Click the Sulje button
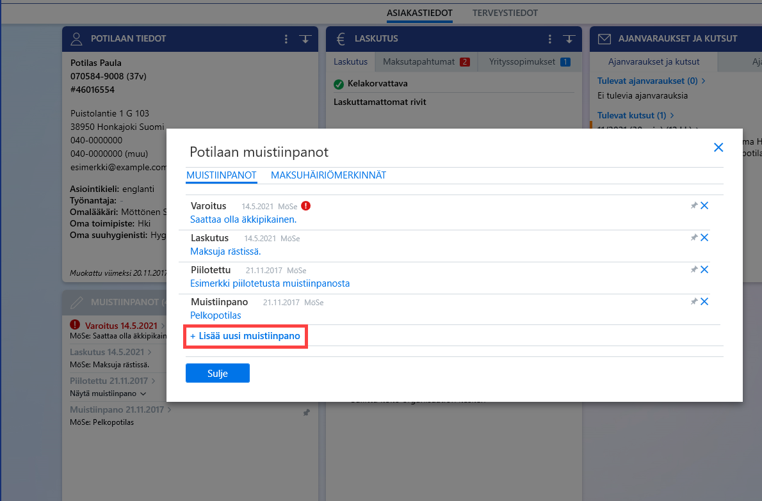The height and width of the screenshot is (501, 762). pyautogui.click(x=218, y=373)
